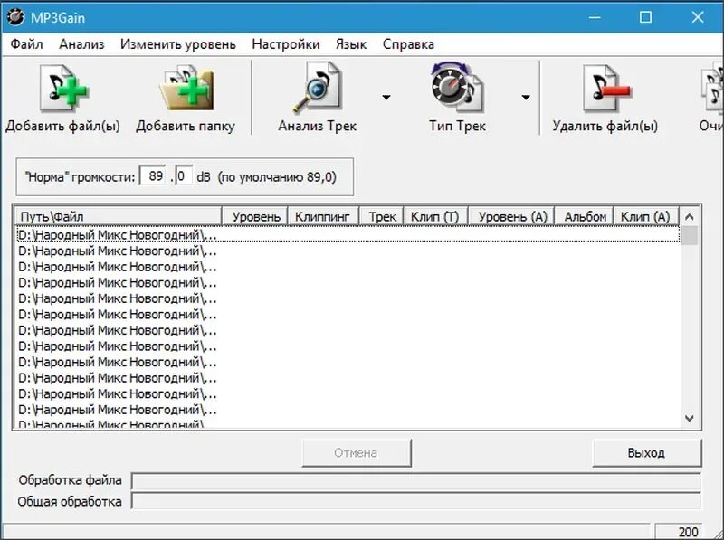Click the 200 count in status bar
The height and width of the screenshot is (540, 724).
click(x=687, y=532)
